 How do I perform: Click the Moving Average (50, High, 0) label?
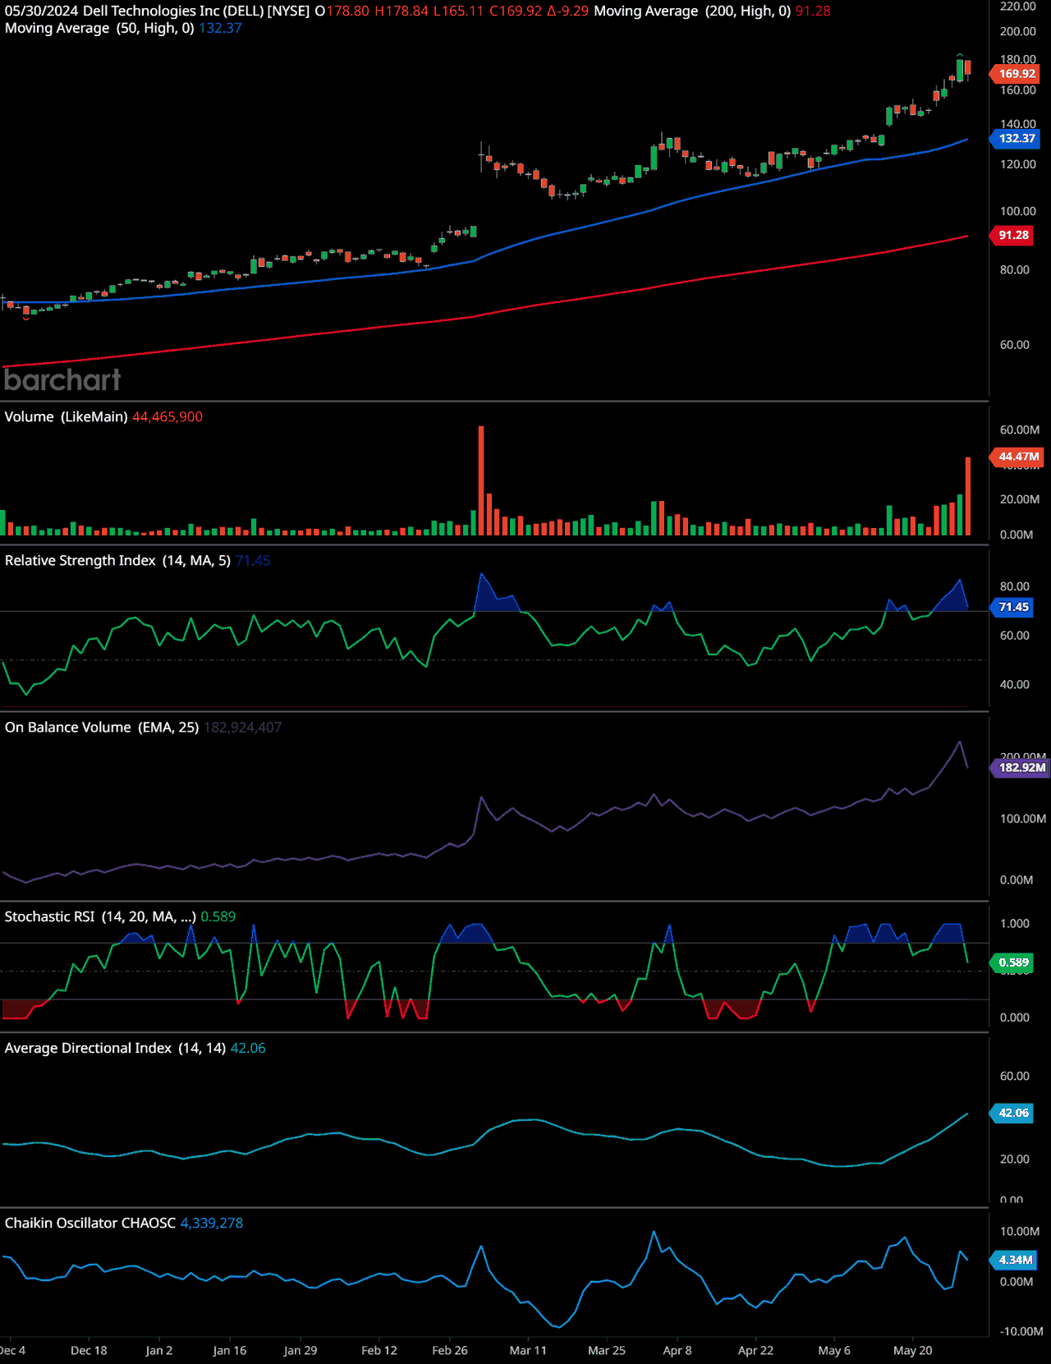coord(99,28)
